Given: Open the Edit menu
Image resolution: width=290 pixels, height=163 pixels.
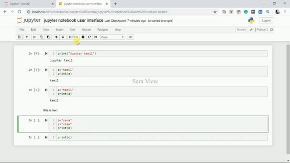Looking at the screenshot, I should click(x=34, y=29).
